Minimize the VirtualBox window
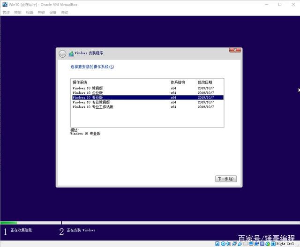 pos(267,4)
